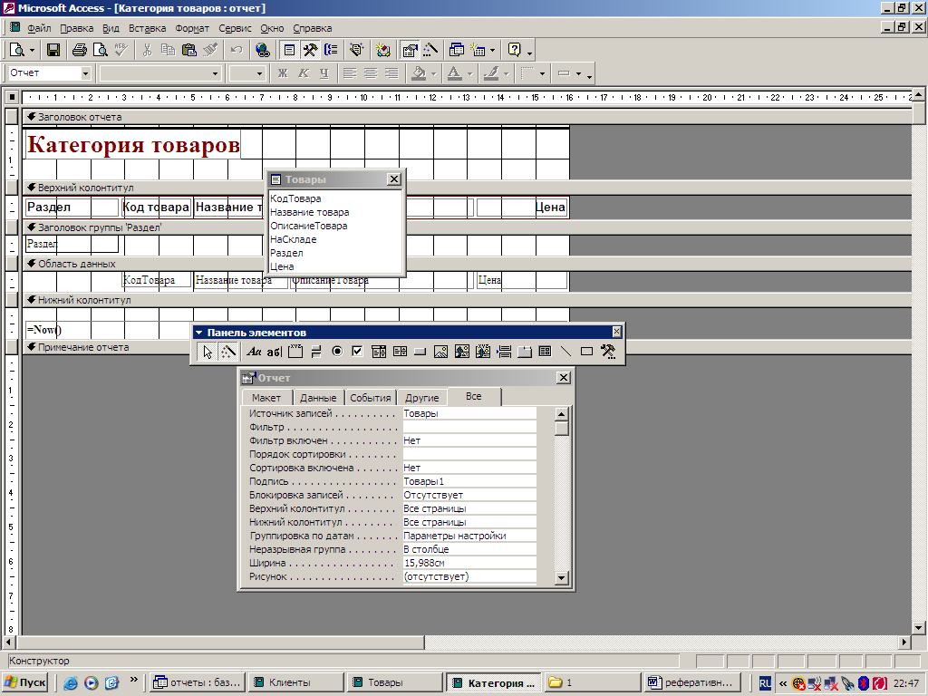The image size is (928, 696).
Task: Select the Text Box tool in the toolbox
Action: [x=274, y=352]
